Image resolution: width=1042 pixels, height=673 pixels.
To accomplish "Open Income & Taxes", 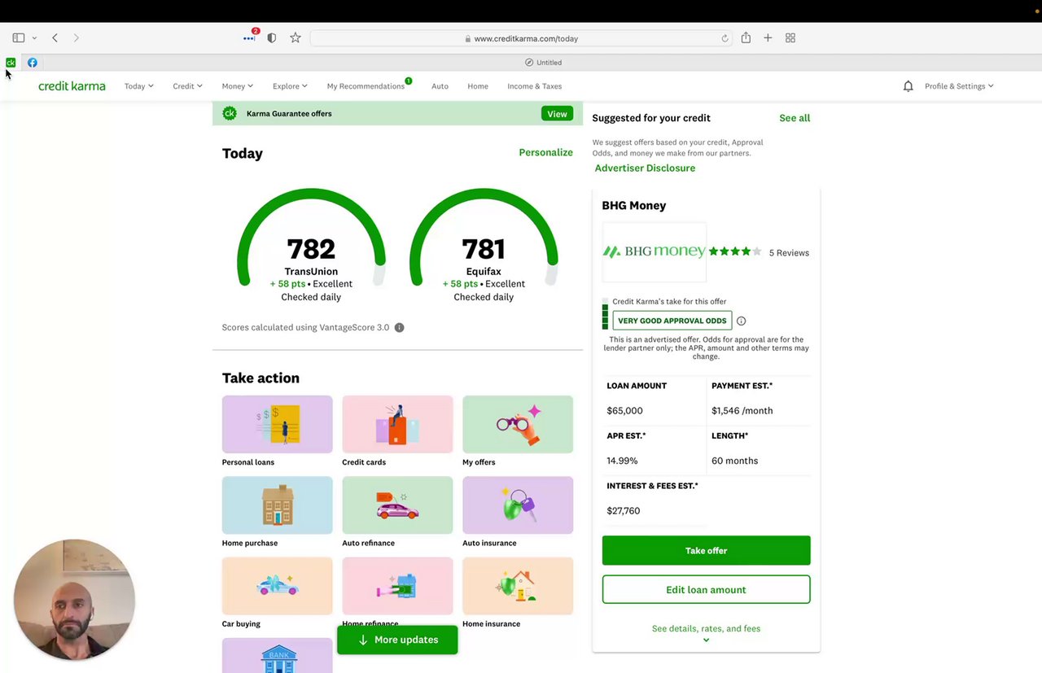I will (534, 86).
